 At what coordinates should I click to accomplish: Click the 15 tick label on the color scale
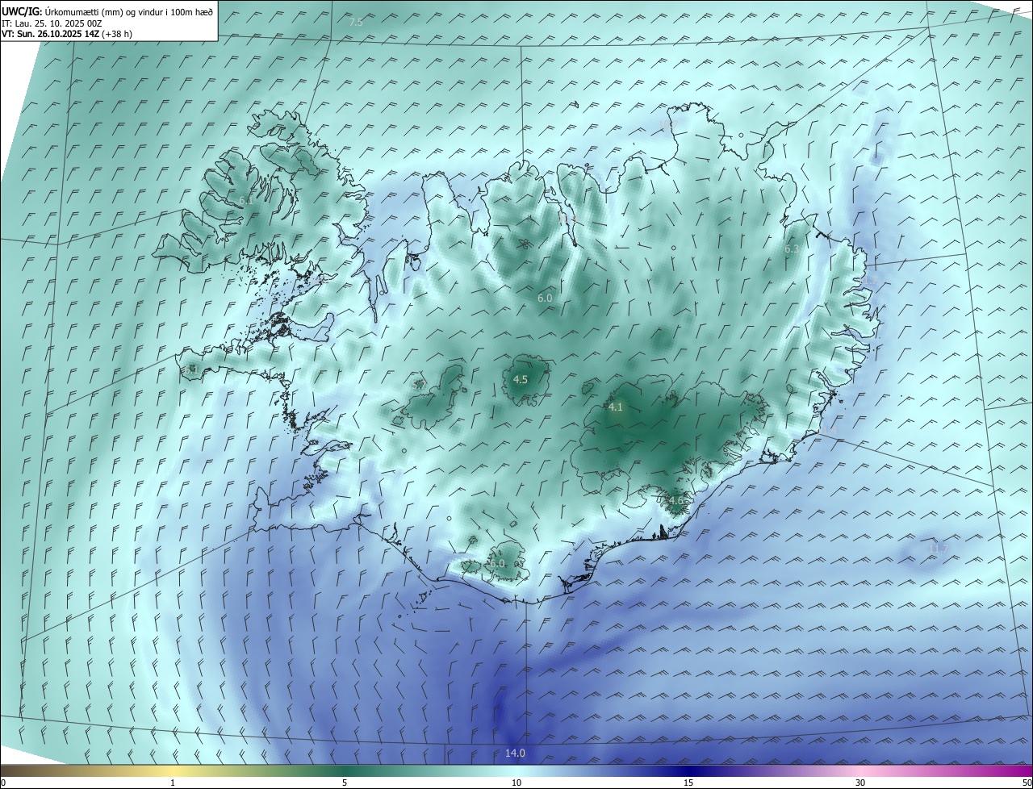pos(688,783)
